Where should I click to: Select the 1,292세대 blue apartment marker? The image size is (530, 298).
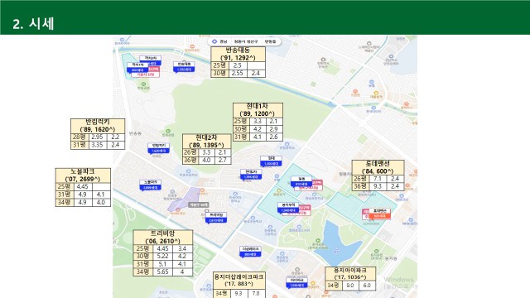184,67
